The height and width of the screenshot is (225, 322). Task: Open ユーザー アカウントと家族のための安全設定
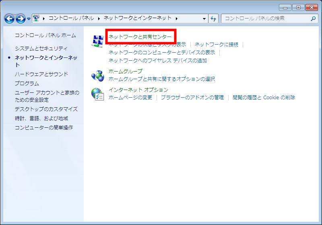47,96
